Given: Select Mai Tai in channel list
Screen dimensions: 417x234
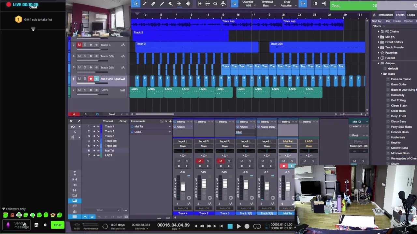Looking at the screenshot, I should 109,150.
